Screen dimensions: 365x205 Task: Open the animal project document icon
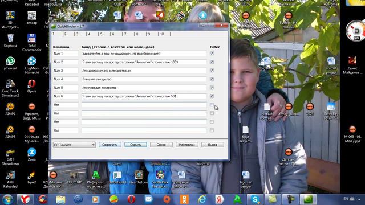tap(331, 65)
